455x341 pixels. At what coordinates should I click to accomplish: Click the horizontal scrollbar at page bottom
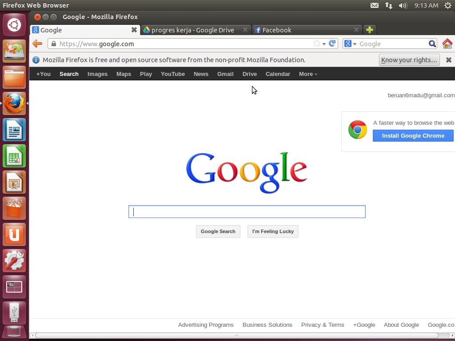(236, 336)
